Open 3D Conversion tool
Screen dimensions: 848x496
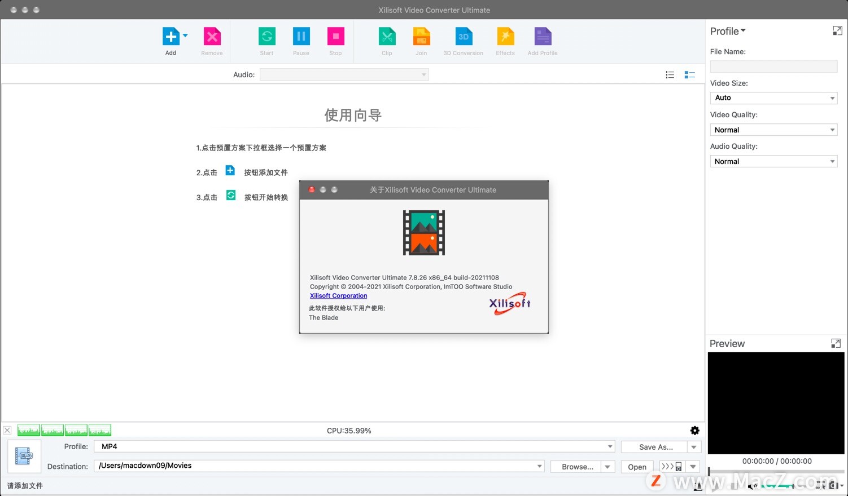(463, 37)
